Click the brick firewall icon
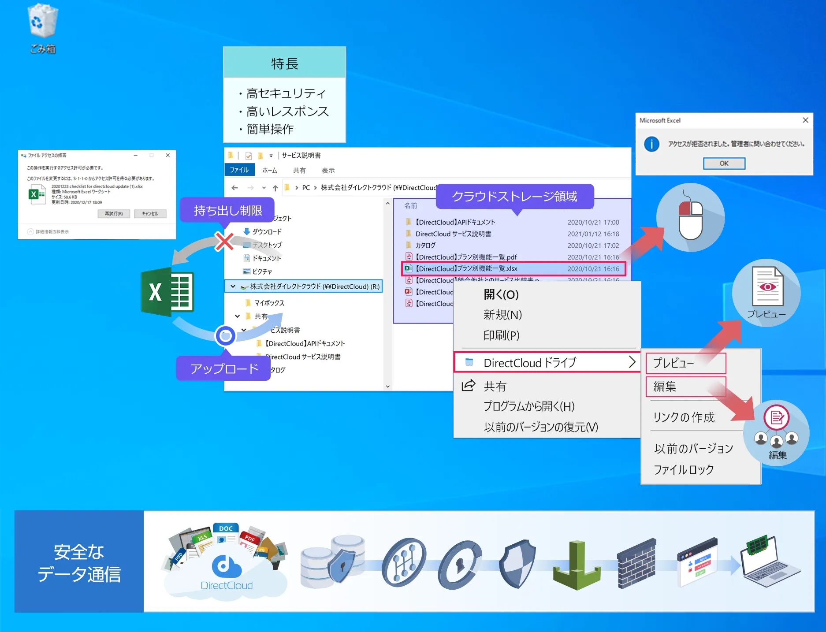Screen dimensions: 826x632 click(x=636, y=564)
